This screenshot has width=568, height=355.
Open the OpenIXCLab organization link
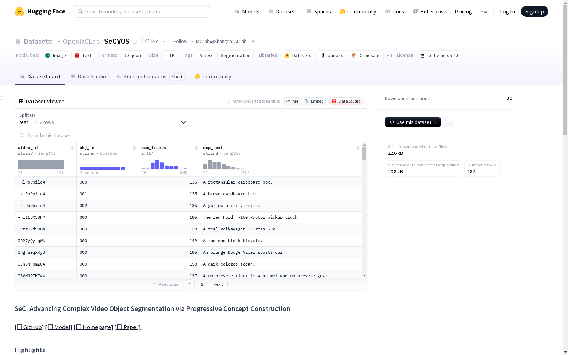point(81,41)
